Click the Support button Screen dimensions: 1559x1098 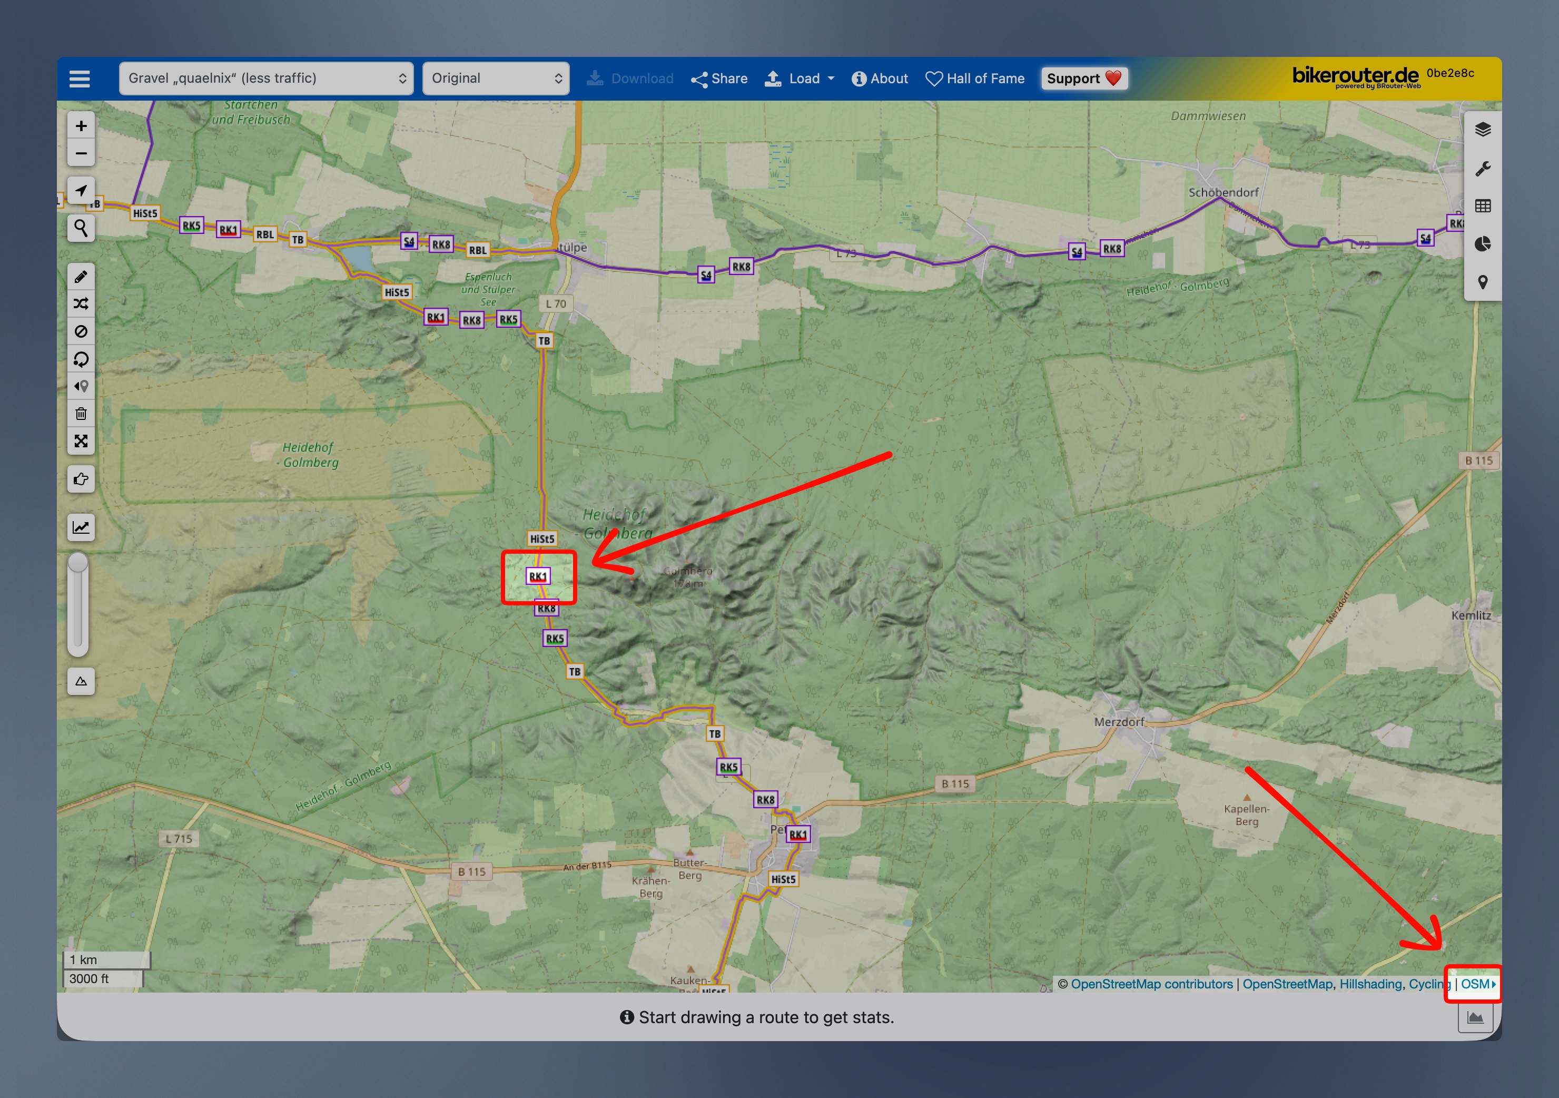[x=1084, y=78]
